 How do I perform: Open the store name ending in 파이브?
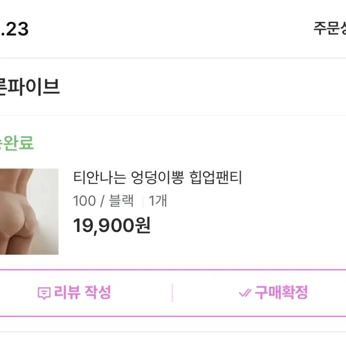(x=29, y=87)
